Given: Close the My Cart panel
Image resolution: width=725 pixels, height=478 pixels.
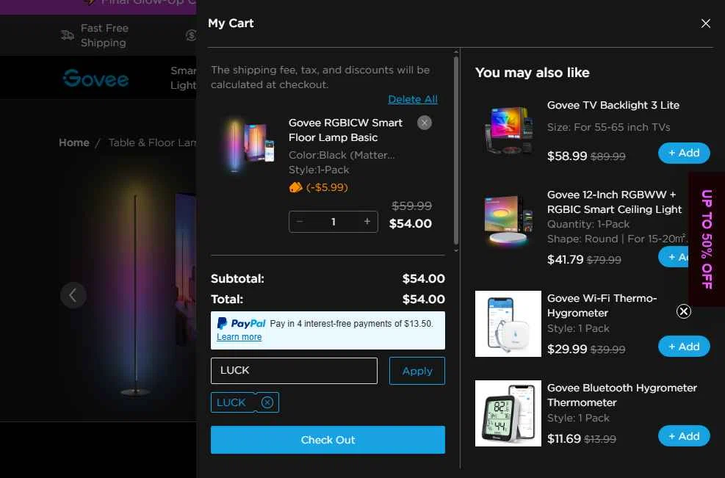Looking at the screenshot, I should tap(705, 23).
